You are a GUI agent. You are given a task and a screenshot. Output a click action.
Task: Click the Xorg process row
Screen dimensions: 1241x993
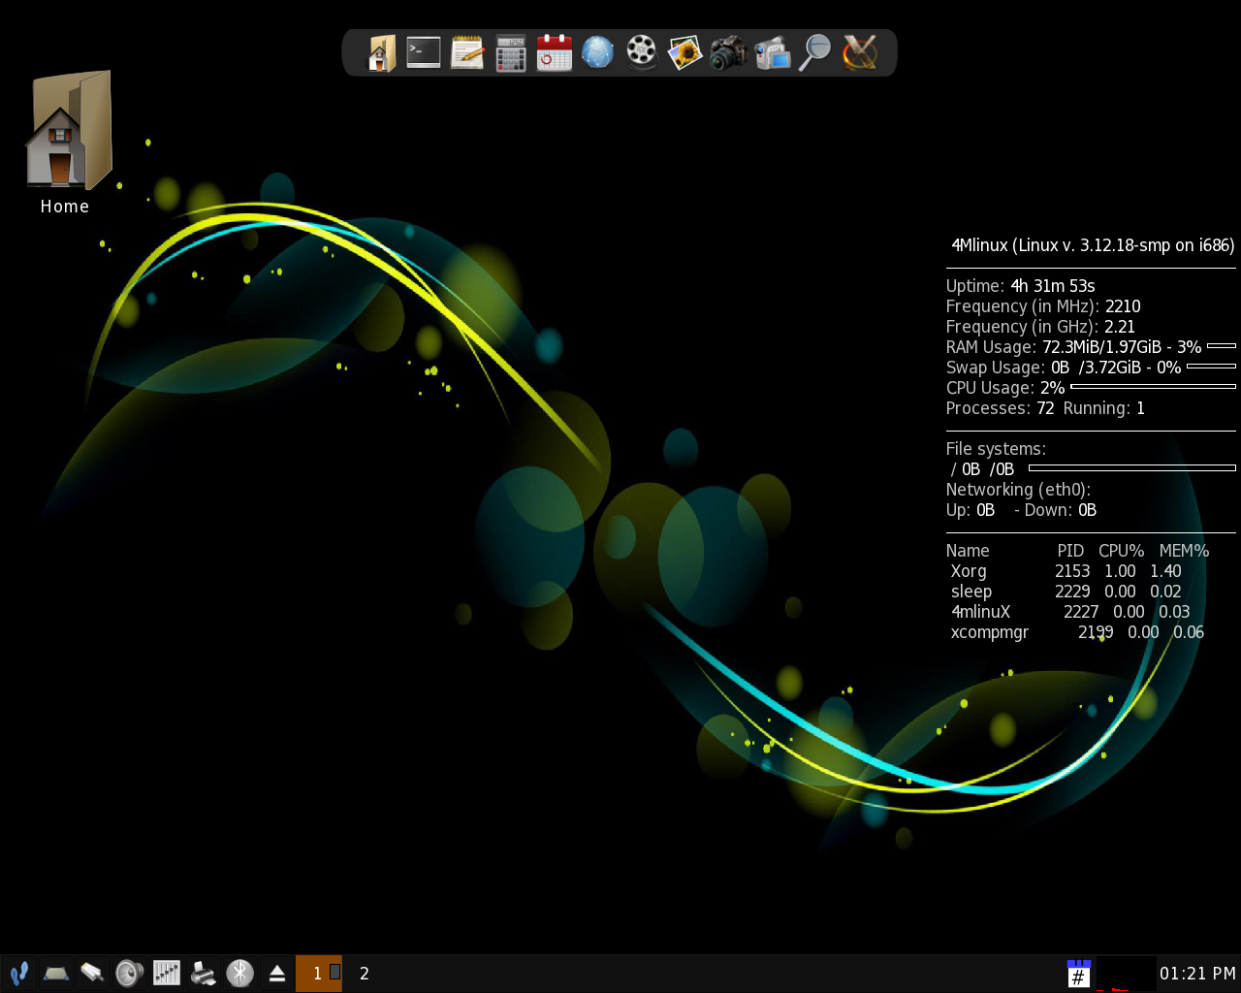point(1066,571)
